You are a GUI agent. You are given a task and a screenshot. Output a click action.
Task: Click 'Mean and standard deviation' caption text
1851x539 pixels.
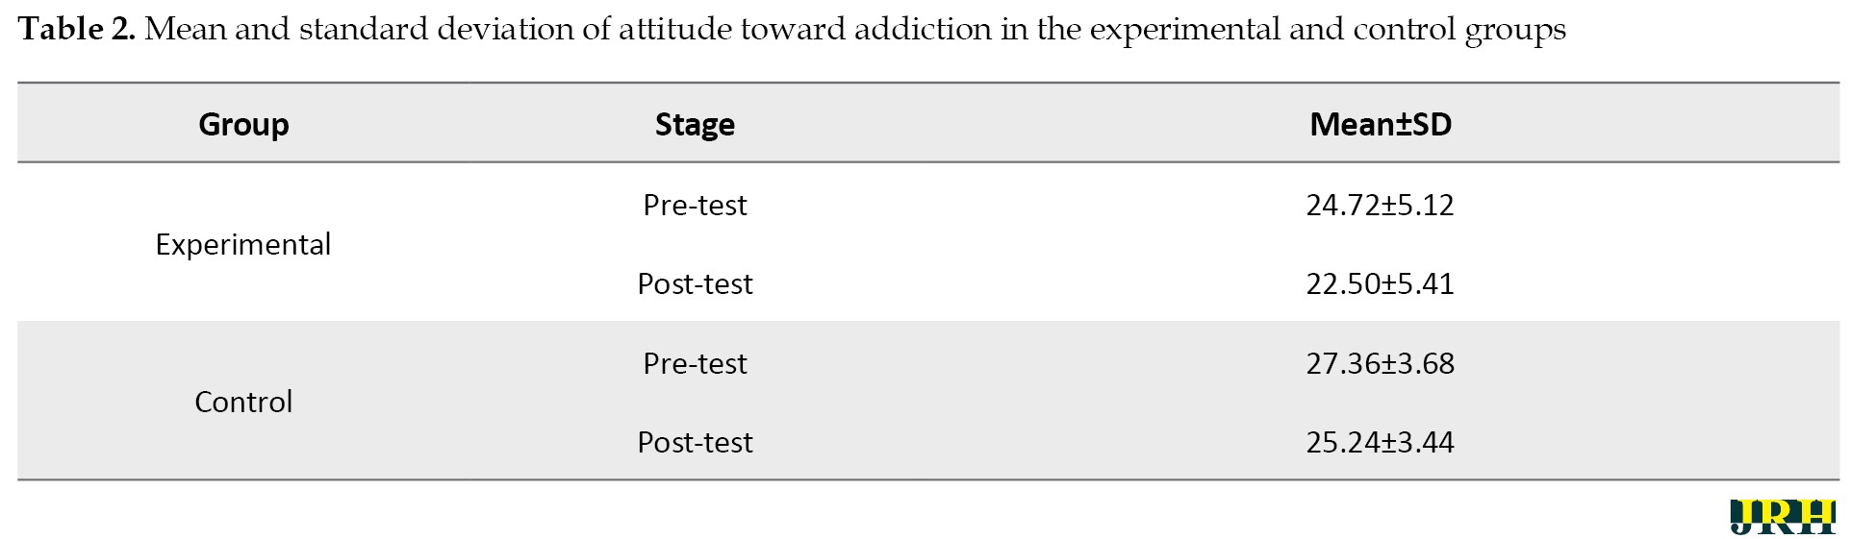(359, 29)
